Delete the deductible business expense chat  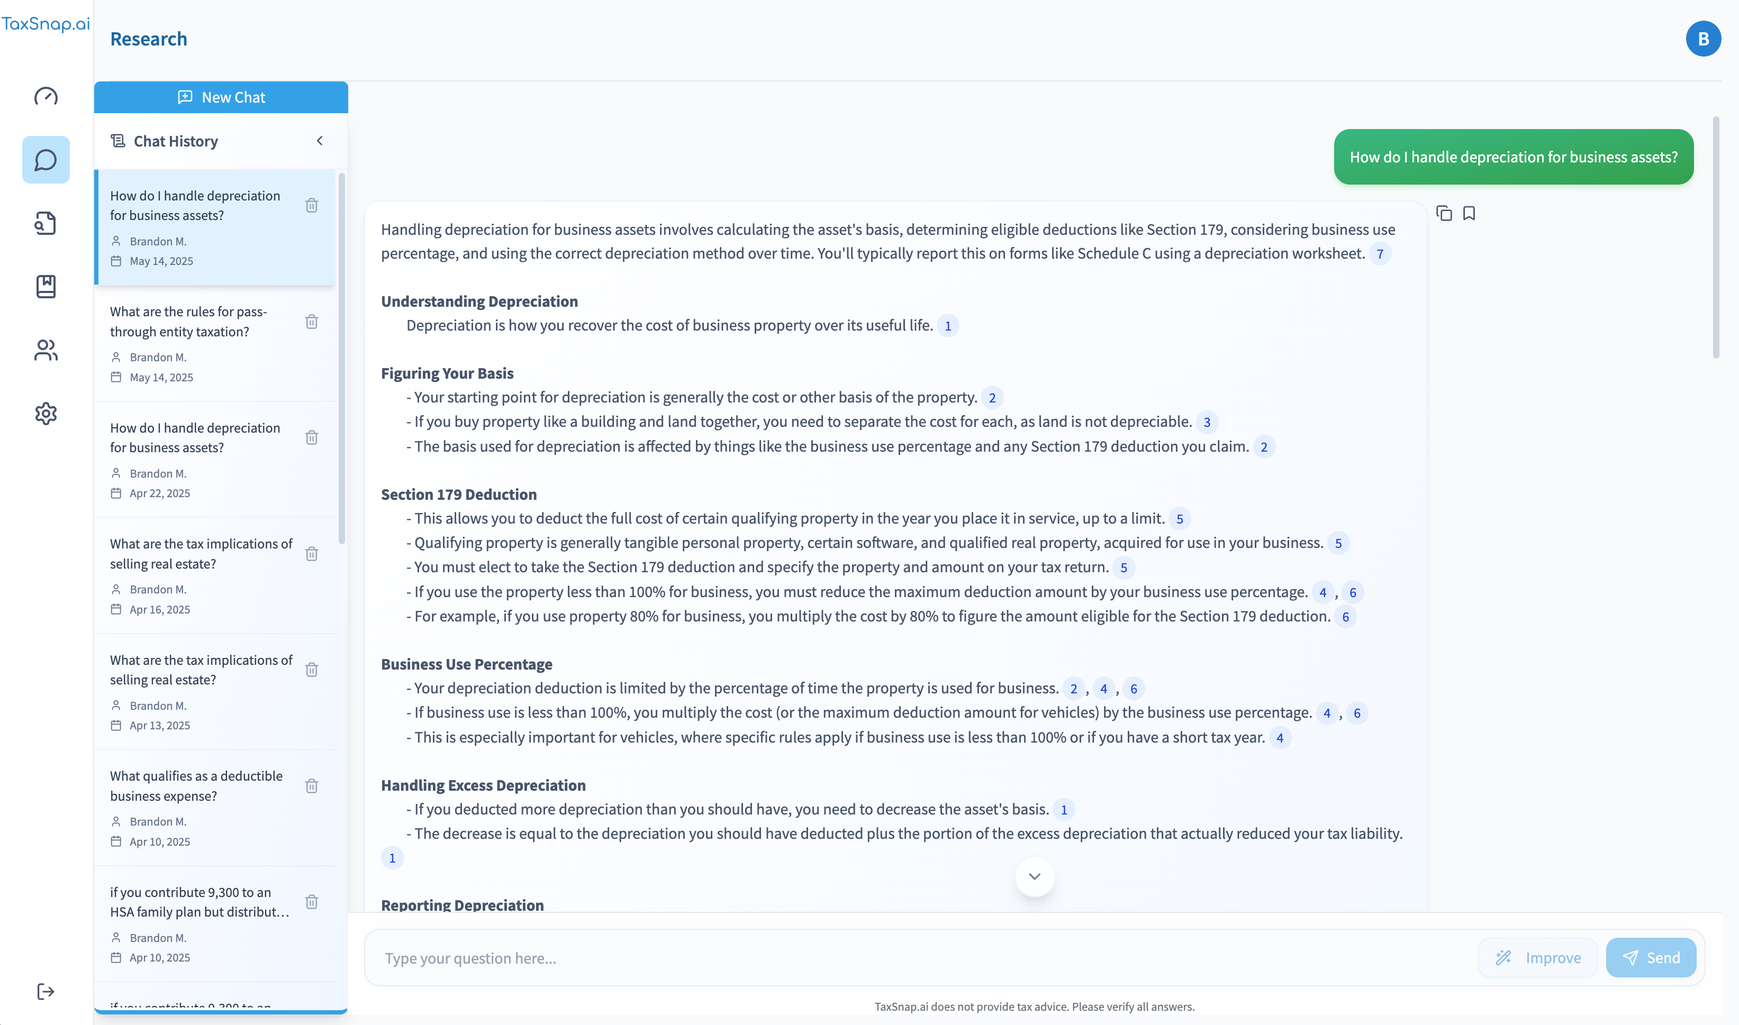pyautogui.click(x=312, y=786)
